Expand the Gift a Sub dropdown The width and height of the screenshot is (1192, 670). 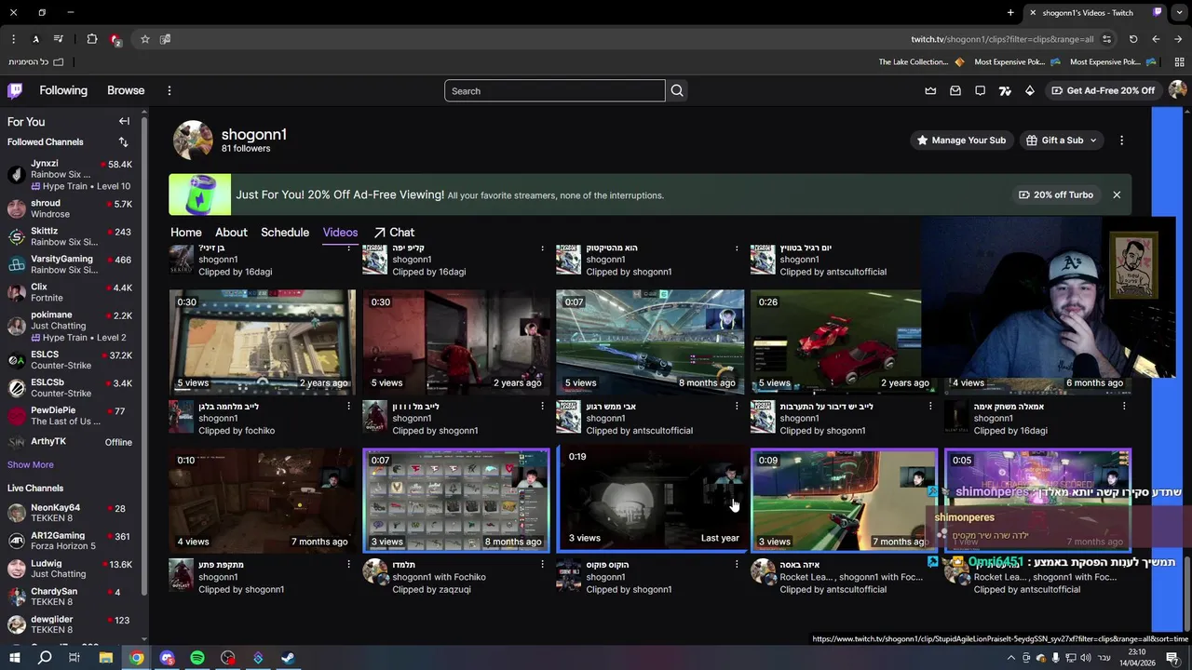pyautogui.click(x=1093, y=141)
